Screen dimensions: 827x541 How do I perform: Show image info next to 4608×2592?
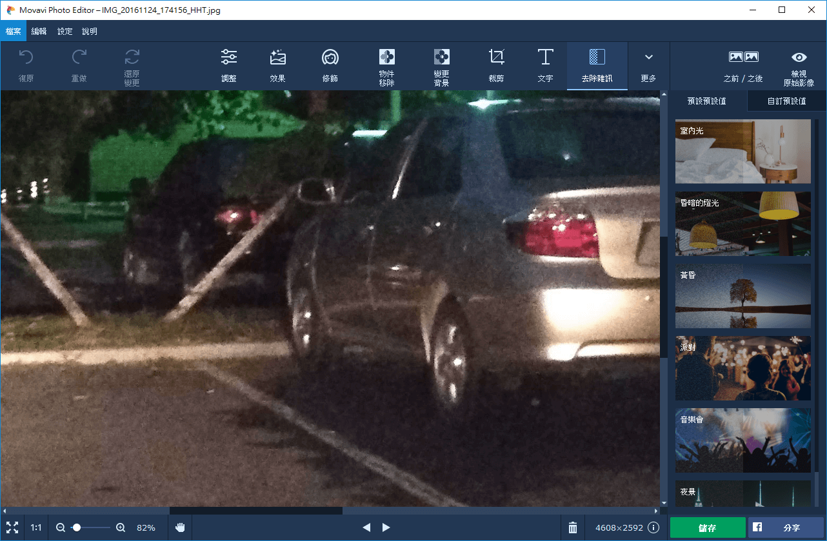click(653, 527)
